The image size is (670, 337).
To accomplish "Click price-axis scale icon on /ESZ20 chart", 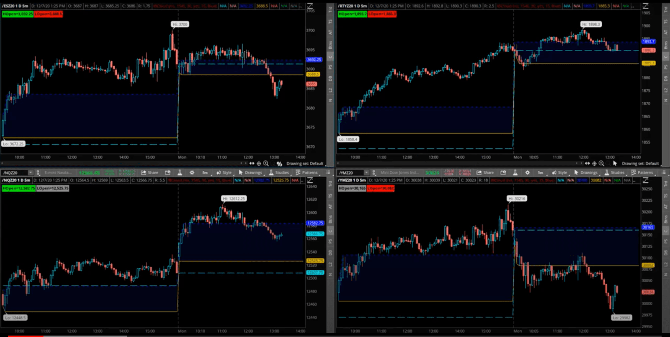I will point(310,6).
